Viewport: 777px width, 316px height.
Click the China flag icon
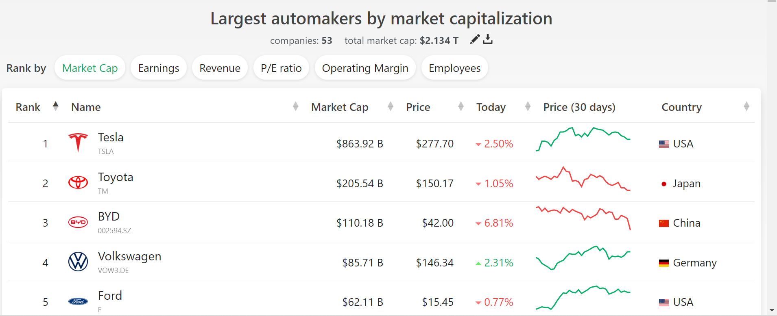664,223
